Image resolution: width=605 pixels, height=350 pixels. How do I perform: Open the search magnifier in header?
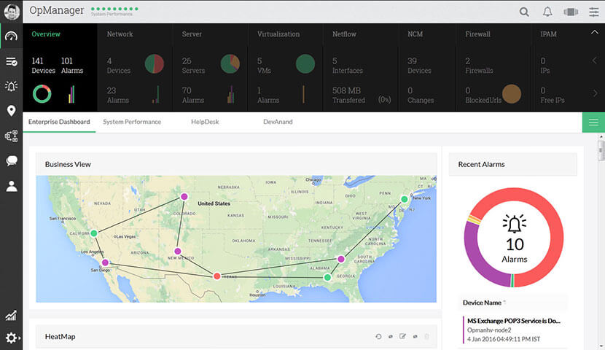click(x=524, y=12)
